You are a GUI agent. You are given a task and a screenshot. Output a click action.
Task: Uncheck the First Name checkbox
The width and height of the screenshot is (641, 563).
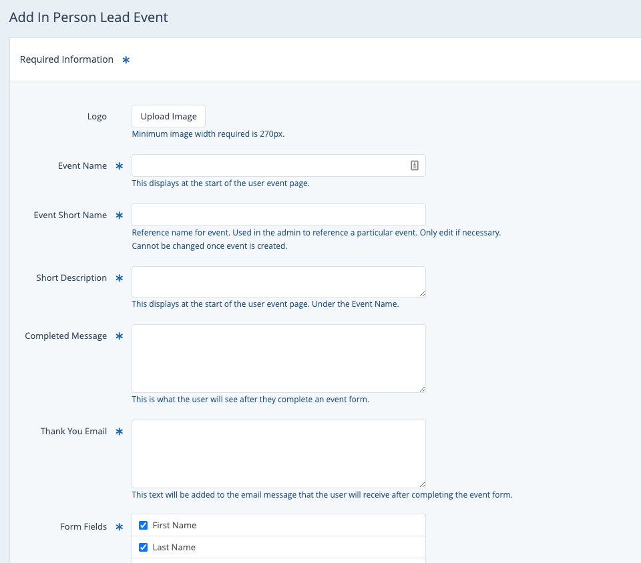pos(143,525)
